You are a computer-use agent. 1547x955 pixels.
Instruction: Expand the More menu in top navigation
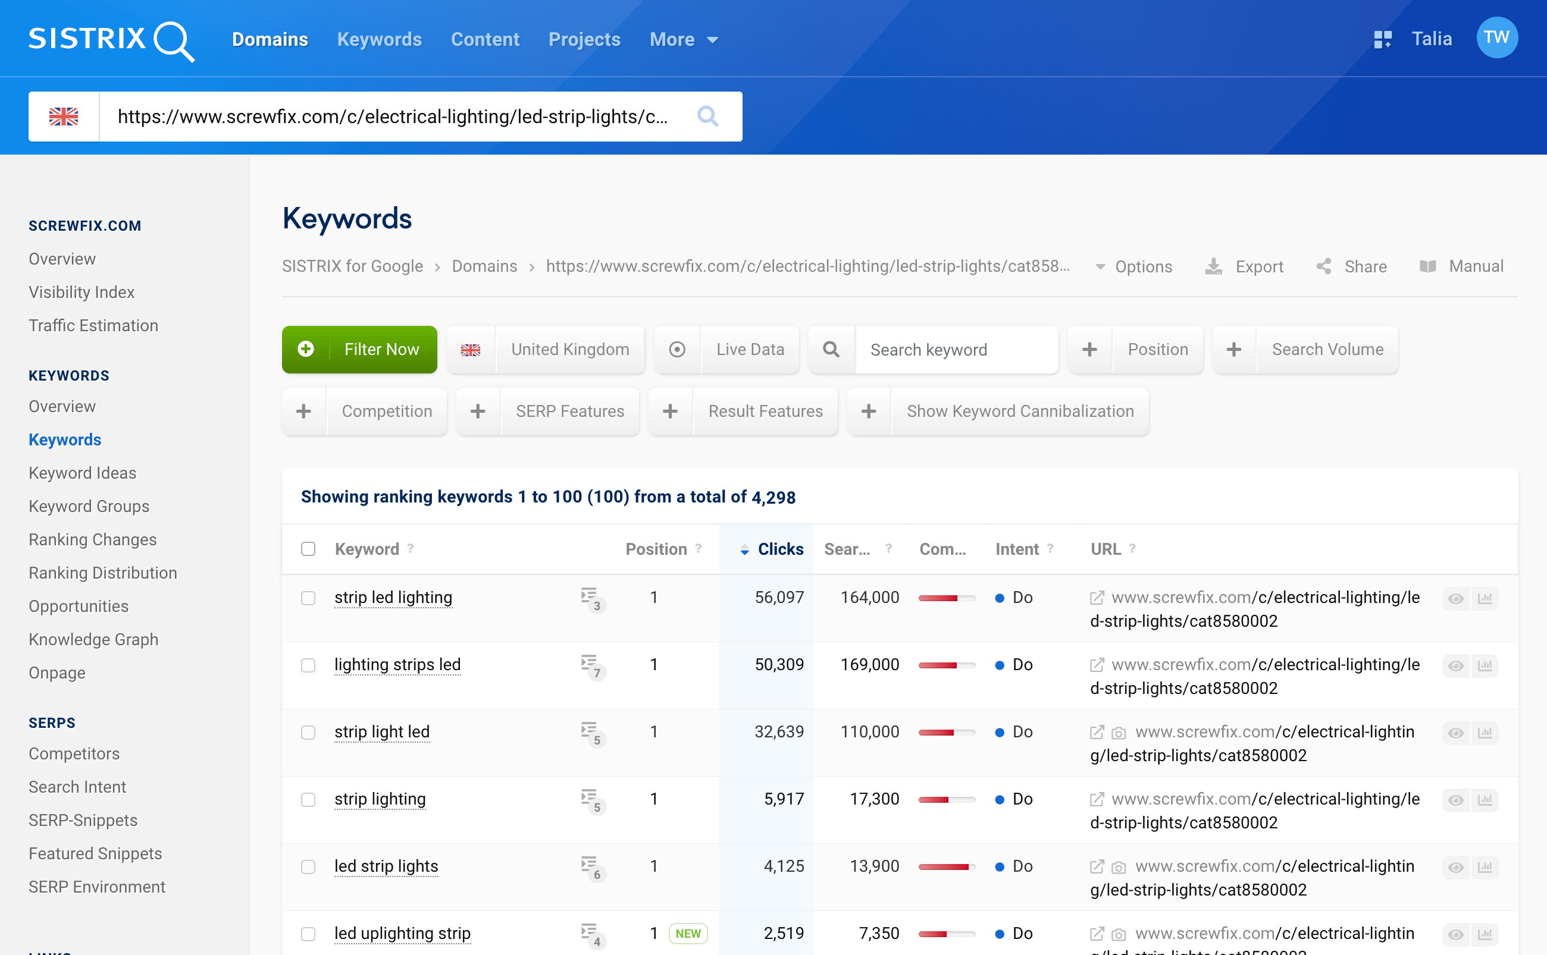(x=684, y=40)
